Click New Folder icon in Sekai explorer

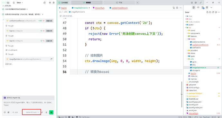tap(210, 12)
